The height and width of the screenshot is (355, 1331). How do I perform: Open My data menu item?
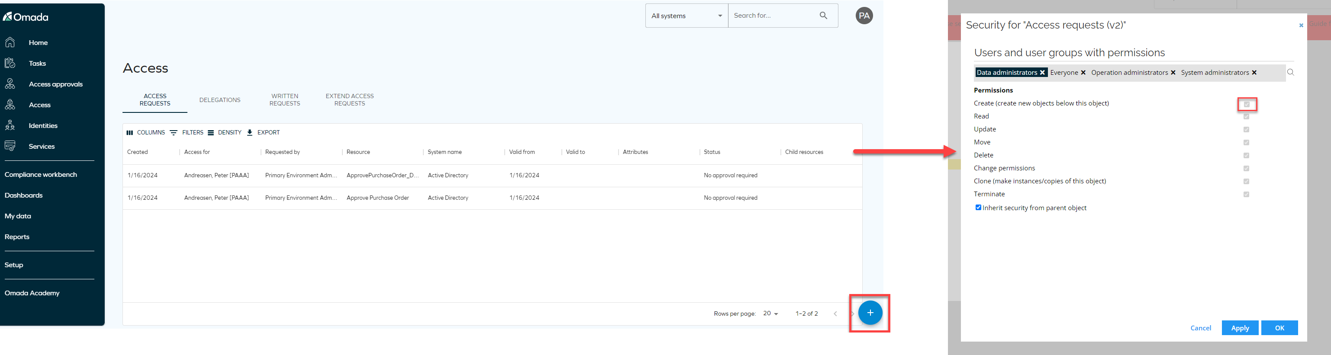(18, 216)
